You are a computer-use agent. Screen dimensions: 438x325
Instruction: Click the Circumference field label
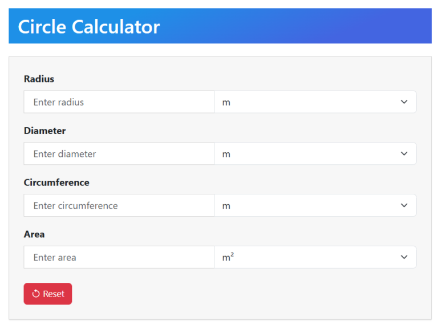point(56,182)
